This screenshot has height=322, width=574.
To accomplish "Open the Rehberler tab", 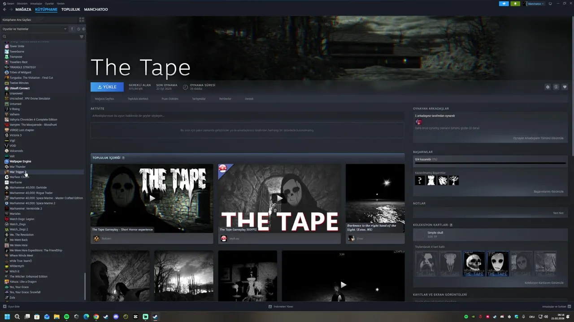I will (x=225, y=99).
